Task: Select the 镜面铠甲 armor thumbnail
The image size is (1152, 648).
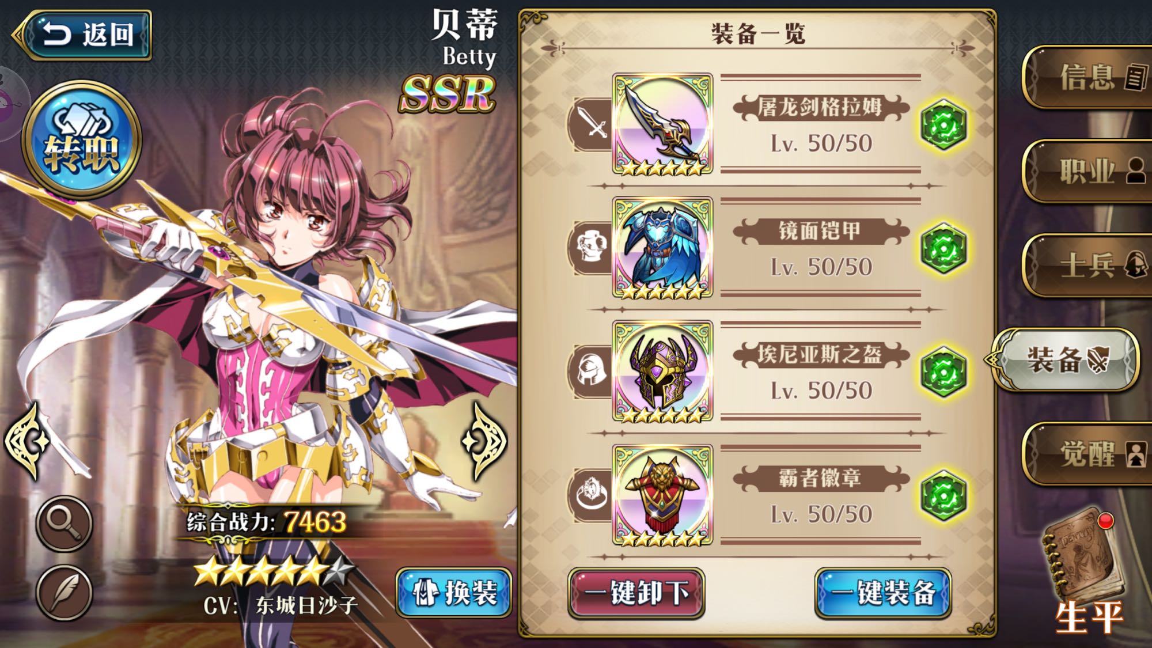Action: pyautogui.click(x=662, y=248)
